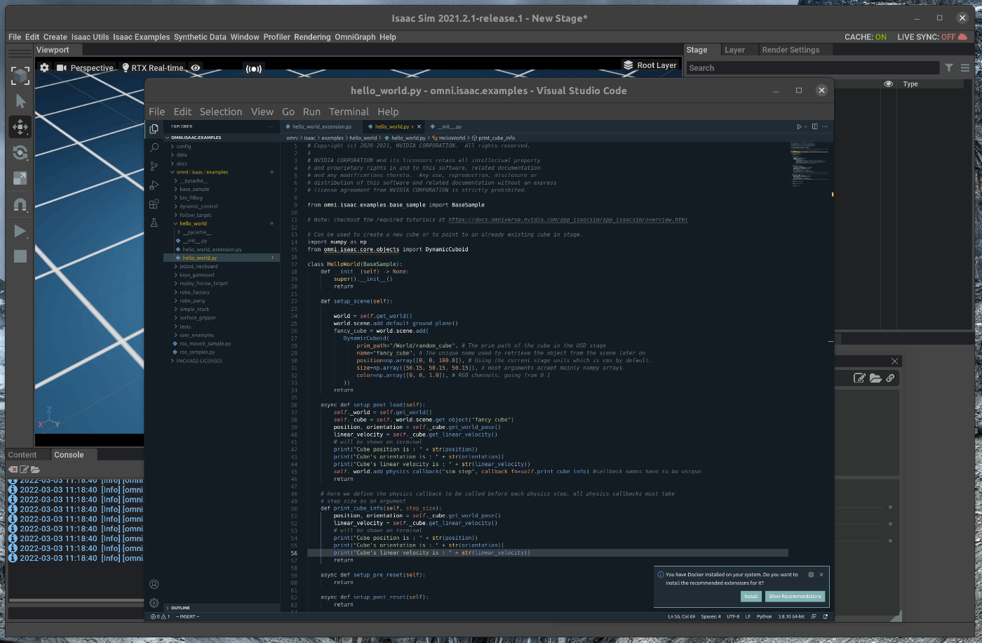Click UTF-8 encoding in status bar

(x=733, y=616)
